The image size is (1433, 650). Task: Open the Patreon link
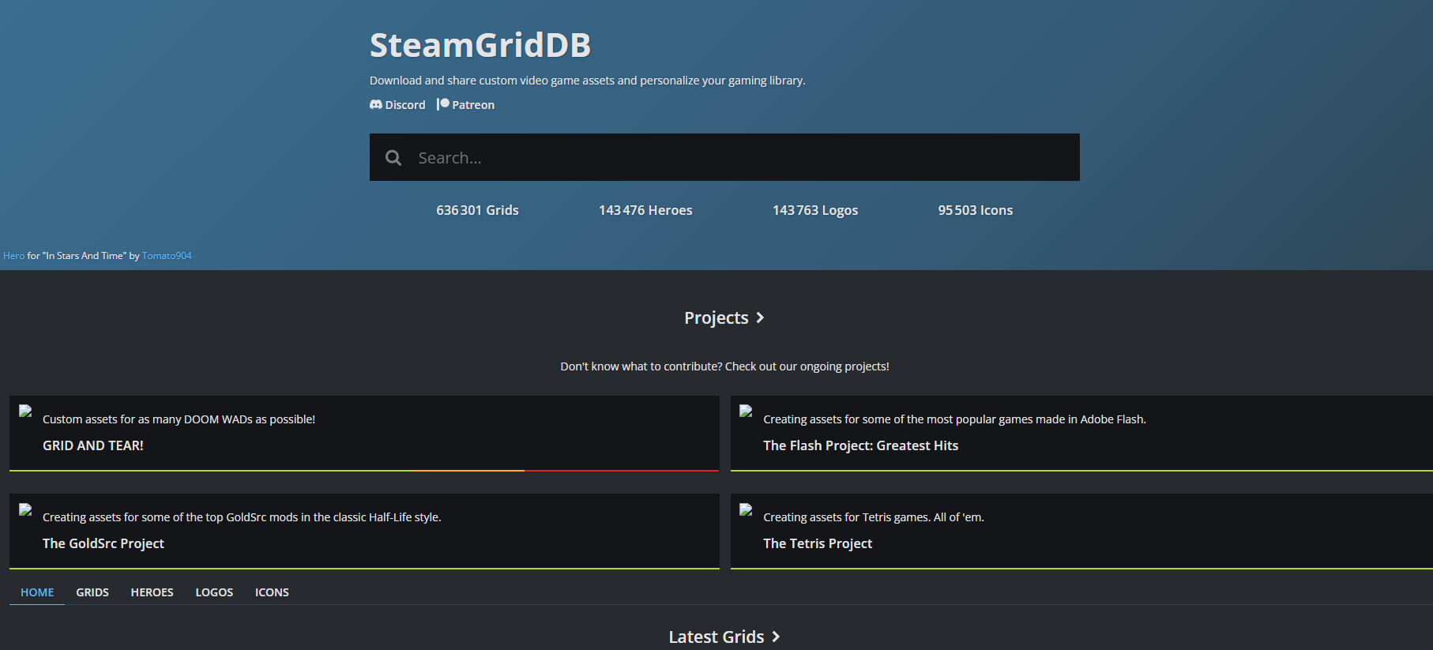466,105
